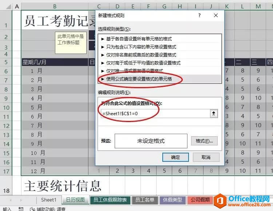Image resolution: width=273 pixels, height=211 pixels.
Task: Close the New Formatting Rule dialog
Action: [216, 15]
